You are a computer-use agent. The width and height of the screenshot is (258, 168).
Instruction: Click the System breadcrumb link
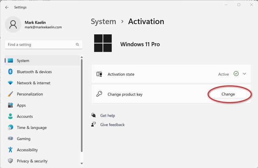(103, 22)
